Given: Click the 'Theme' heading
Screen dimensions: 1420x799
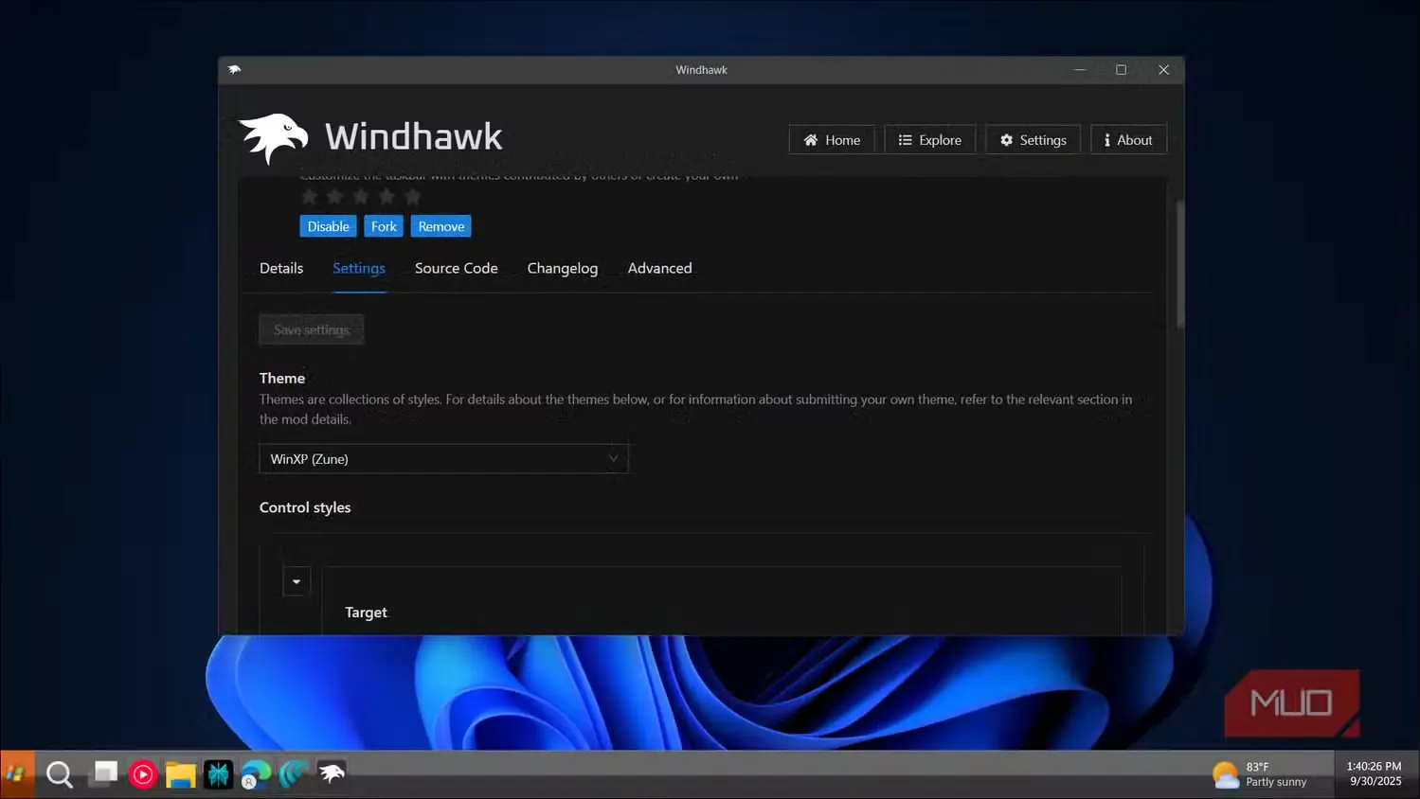Looking at the screenshot, I should (x=282, y=378).
